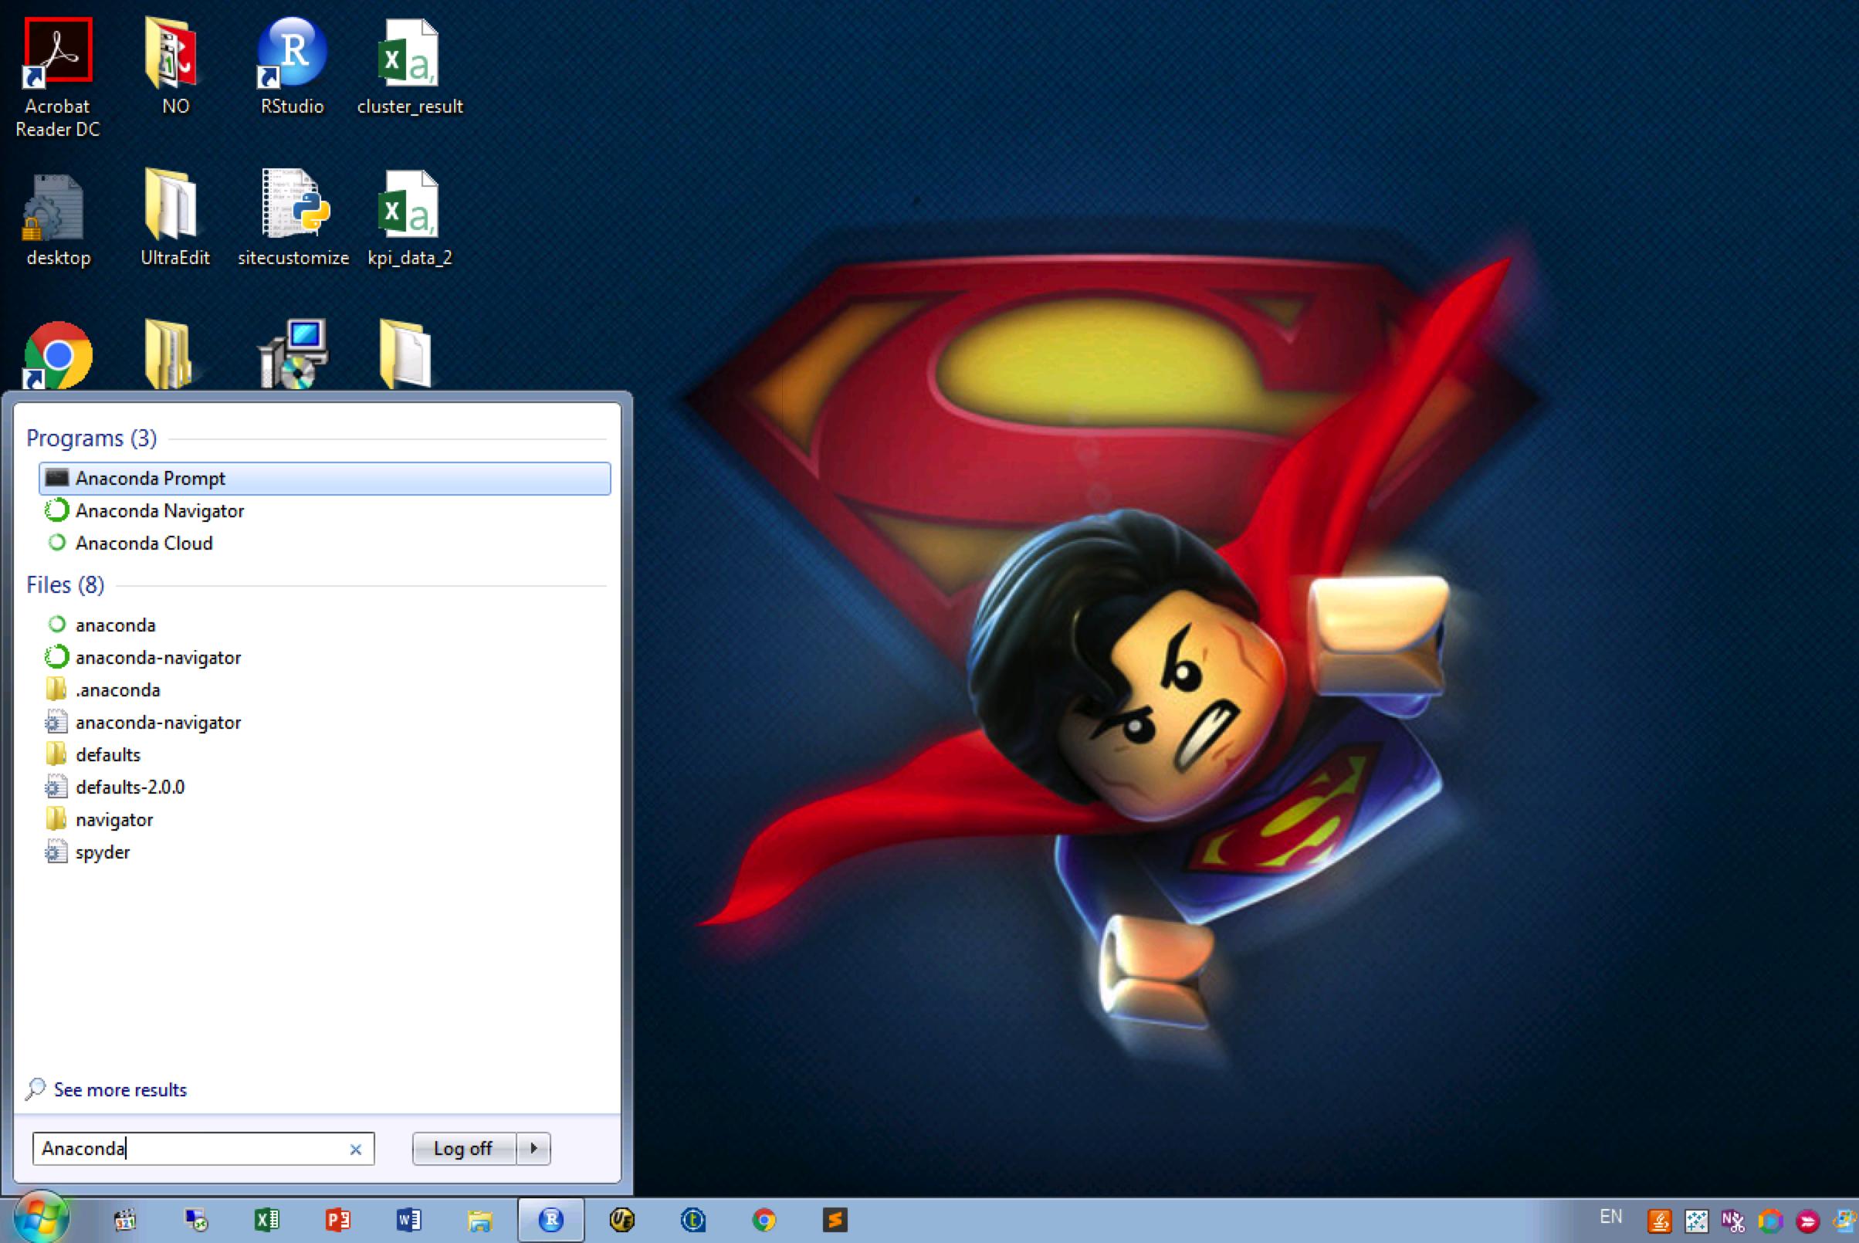Click the Java update tray icon
This screenshot has height=1243, width=1859.
click(x=1659, y=1221)
